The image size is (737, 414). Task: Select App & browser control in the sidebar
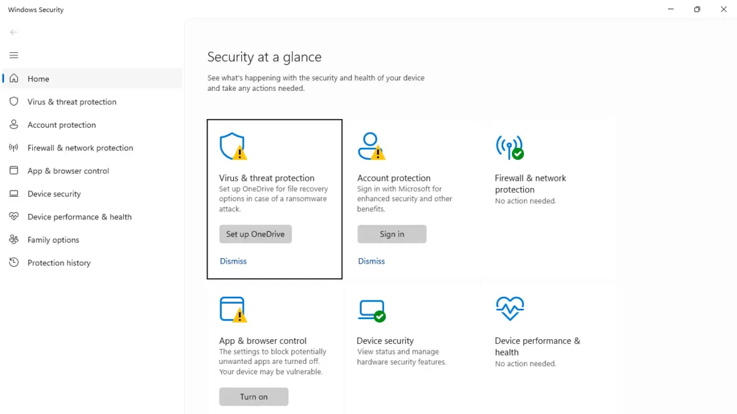pos(92,171)
